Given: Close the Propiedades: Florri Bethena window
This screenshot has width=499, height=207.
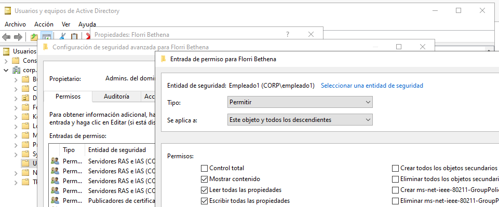Looking at the screenshot, I should [x=311, y=34].
